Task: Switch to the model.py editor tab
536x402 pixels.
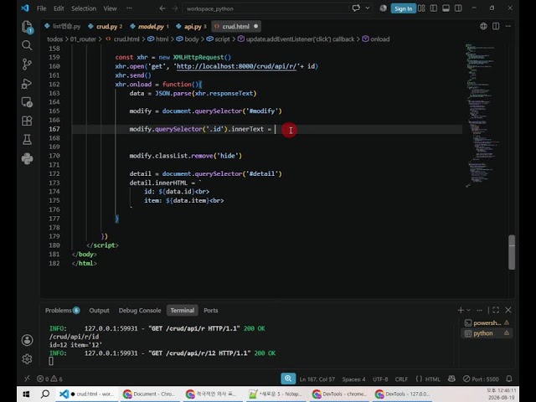Action: [149, 26]
